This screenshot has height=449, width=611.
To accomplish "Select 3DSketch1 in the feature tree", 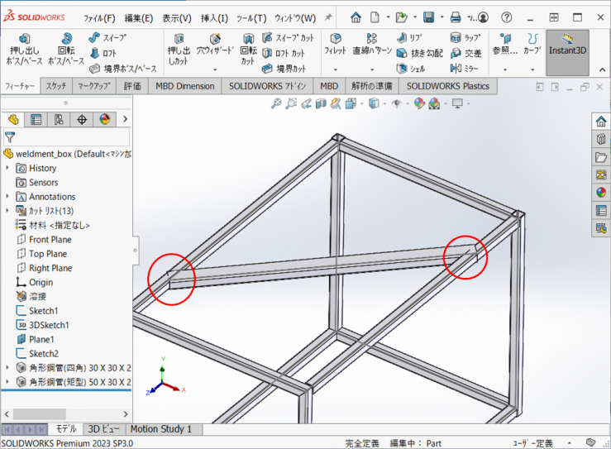I will coord(49,325).
